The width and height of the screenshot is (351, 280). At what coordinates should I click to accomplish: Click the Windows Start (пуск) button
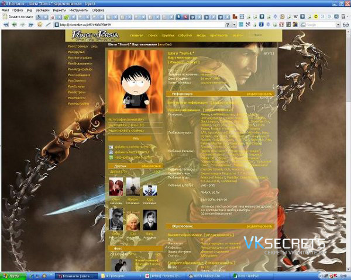click(x=13, y=276)
